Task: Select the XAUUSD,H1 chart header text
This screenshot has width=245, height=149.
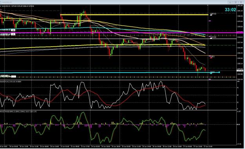Action: tap(18, 6)
